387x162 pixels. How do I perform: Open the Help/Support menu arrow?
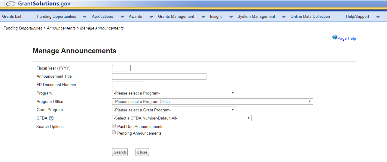[378, 17]
